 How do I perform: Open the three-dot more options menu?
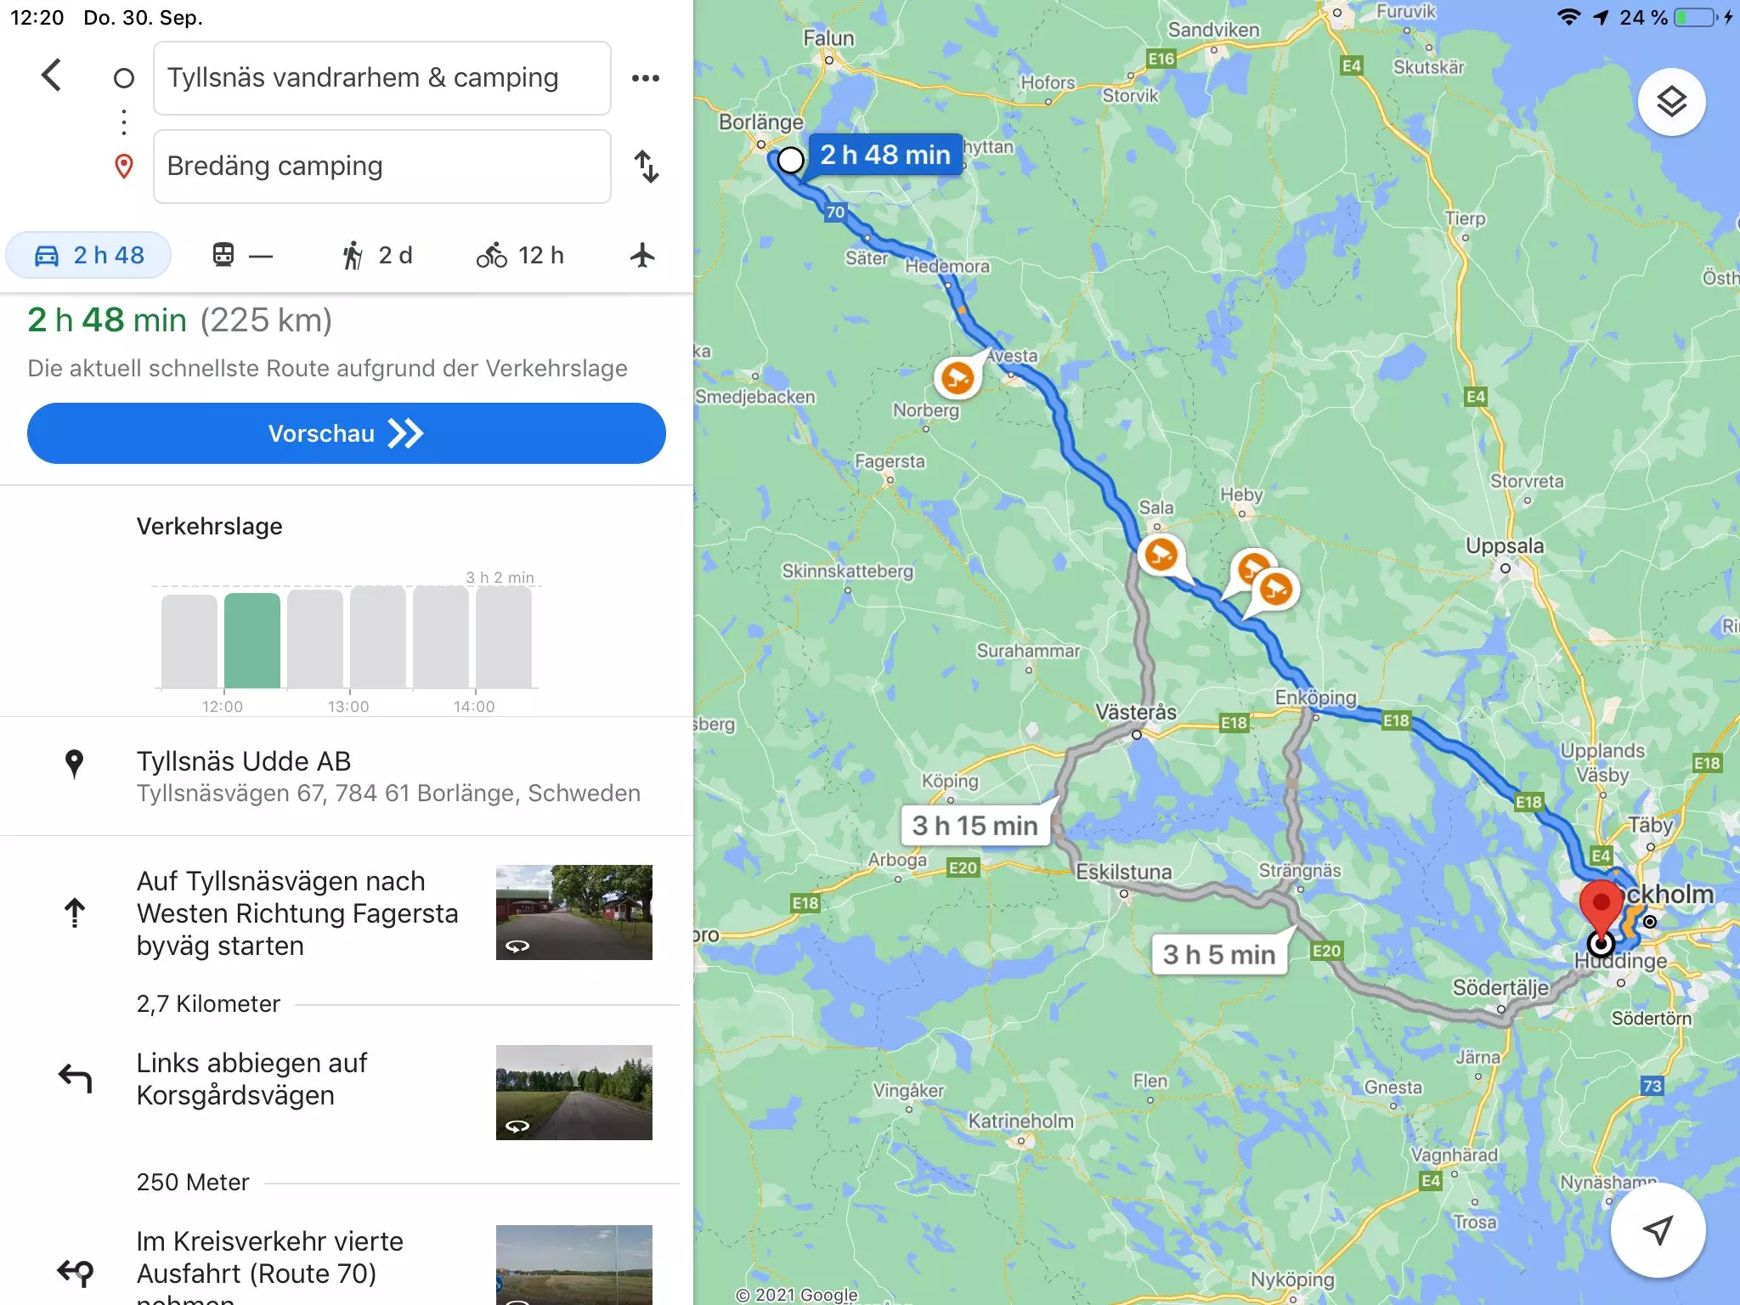coord(646,78)
